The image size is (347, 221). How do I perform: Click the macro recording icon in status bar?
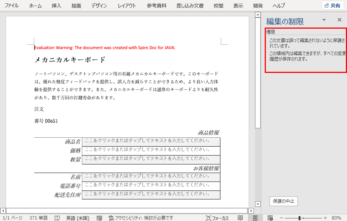tap(99, 217)
